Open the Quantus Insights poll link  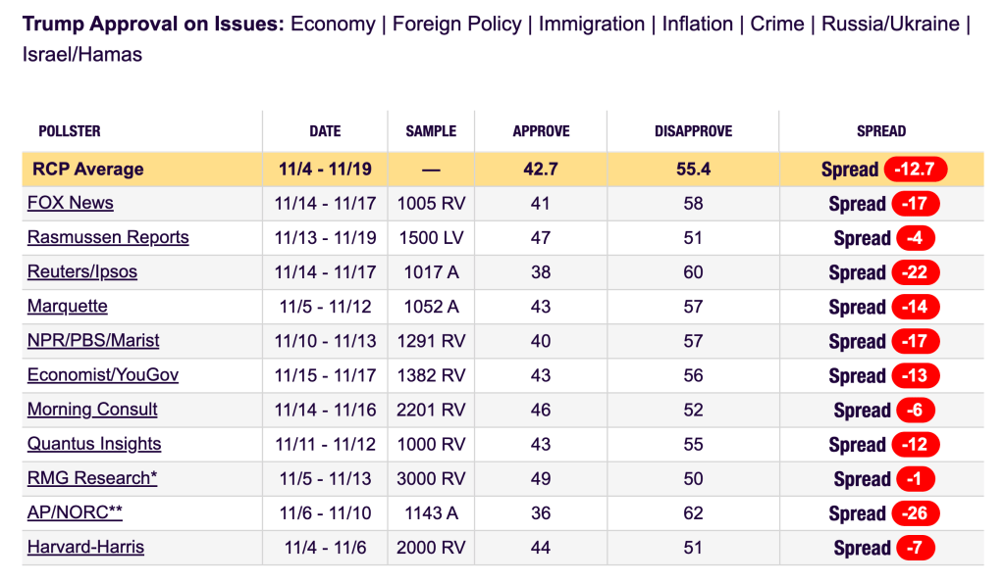pyautogui.click(x=94, y=444)
